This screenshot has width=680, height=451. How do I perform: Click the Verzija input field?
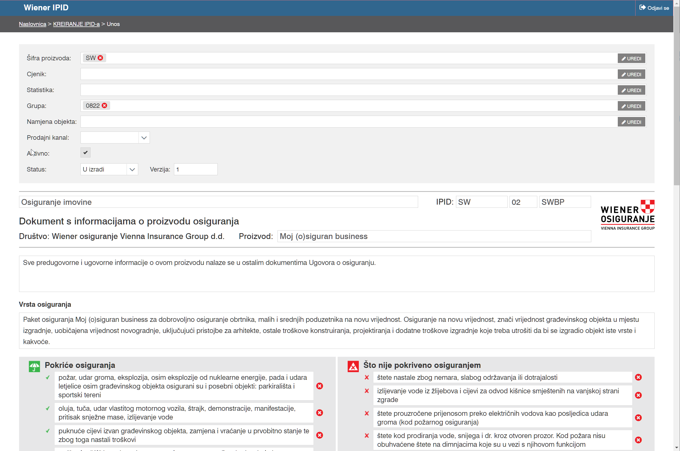pos(196,169)
